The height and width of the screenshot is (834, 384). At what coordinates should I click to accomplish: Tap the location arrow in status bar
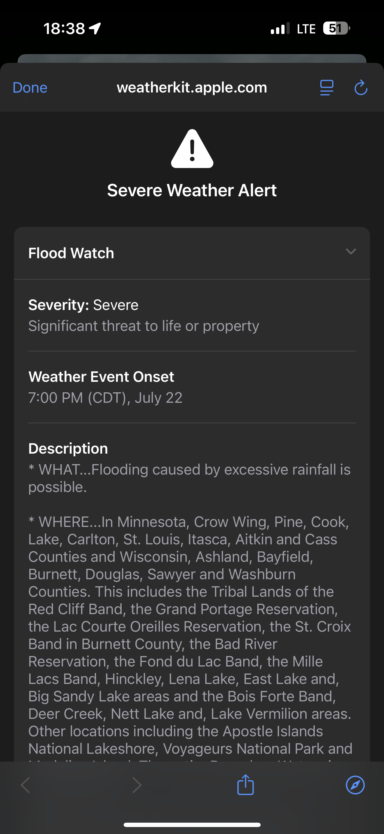coord(95,28)
